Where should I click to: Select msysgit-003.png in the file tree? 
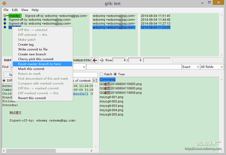click(x=111, y=106)
